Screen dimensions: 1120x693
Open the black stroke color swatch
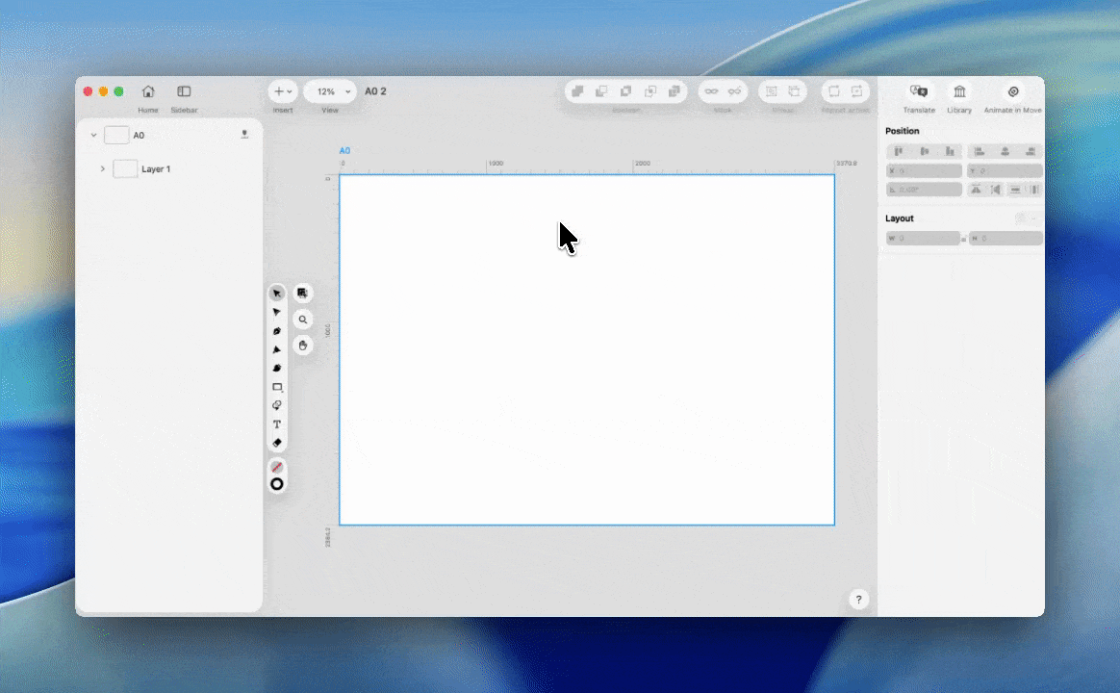[x=277, y=484]
